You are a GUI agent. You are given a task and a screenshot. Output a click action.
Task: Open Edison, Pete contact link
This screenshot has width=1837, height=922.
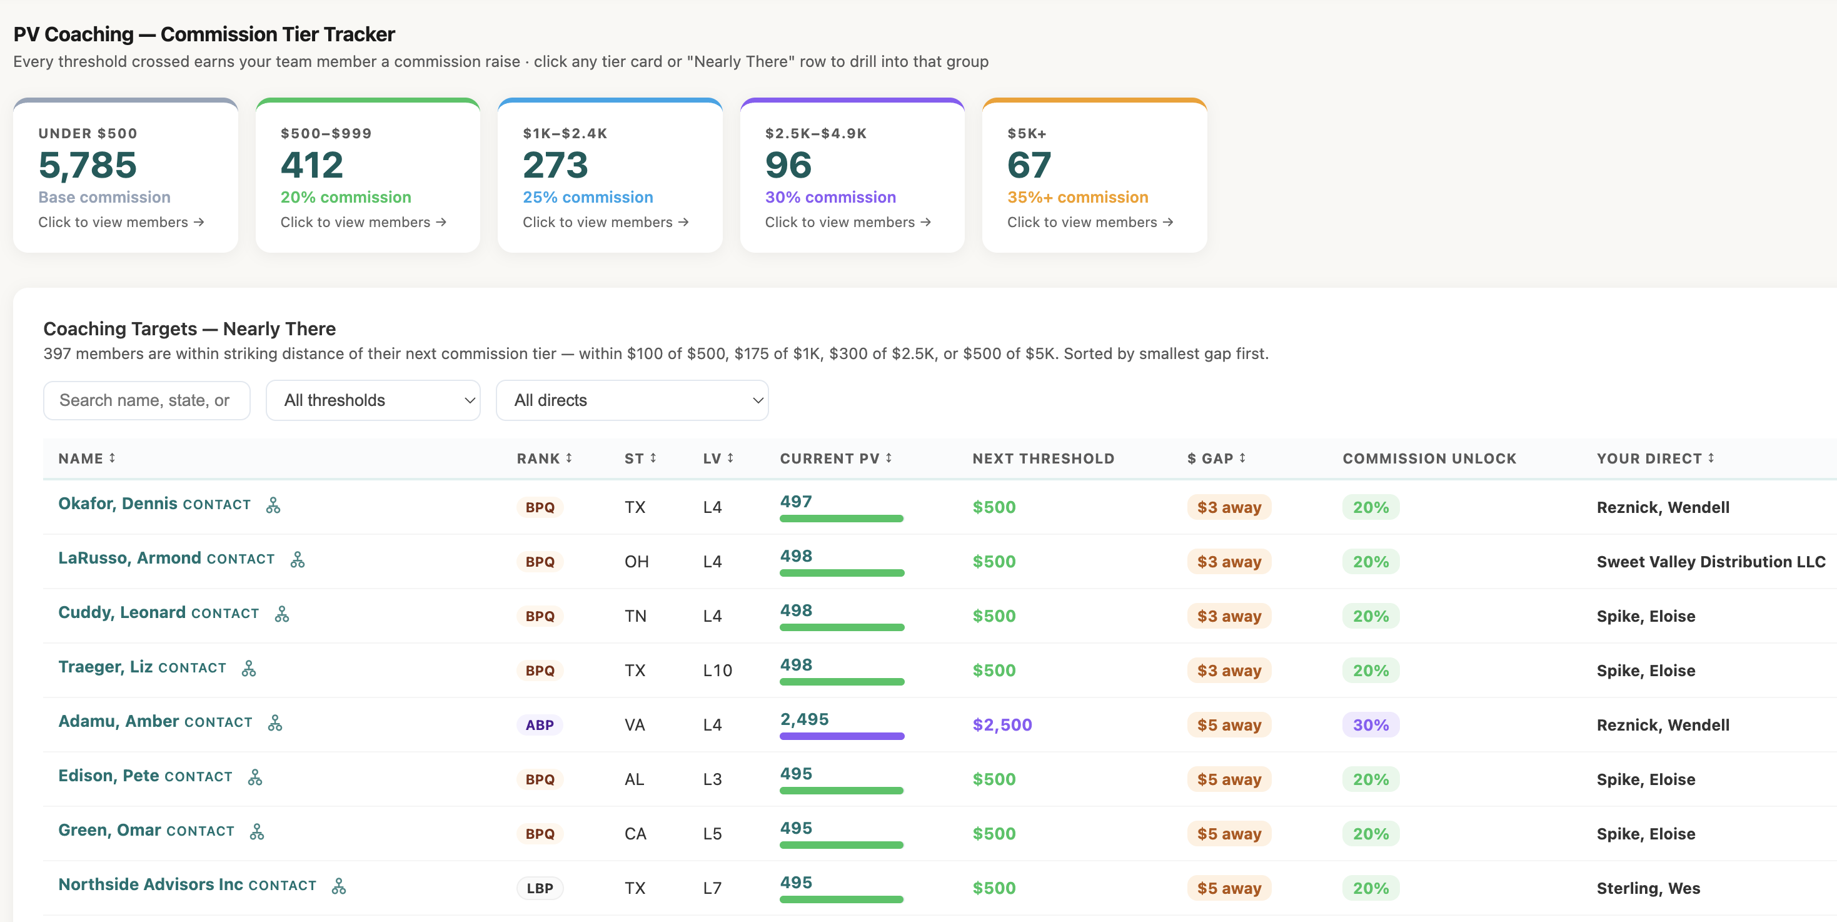click(198, 776)
